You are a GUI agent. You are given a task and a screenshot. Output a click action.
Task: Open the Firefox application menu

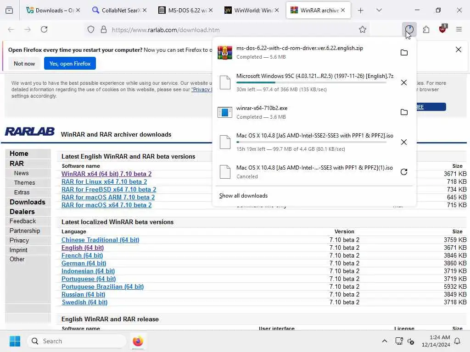(459, 29)
